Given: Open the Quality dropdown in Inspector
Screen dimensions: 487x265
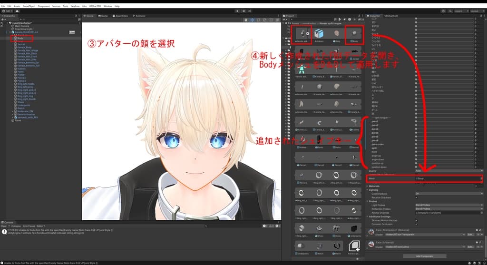Looking at the screenshot, I should 449,171.
